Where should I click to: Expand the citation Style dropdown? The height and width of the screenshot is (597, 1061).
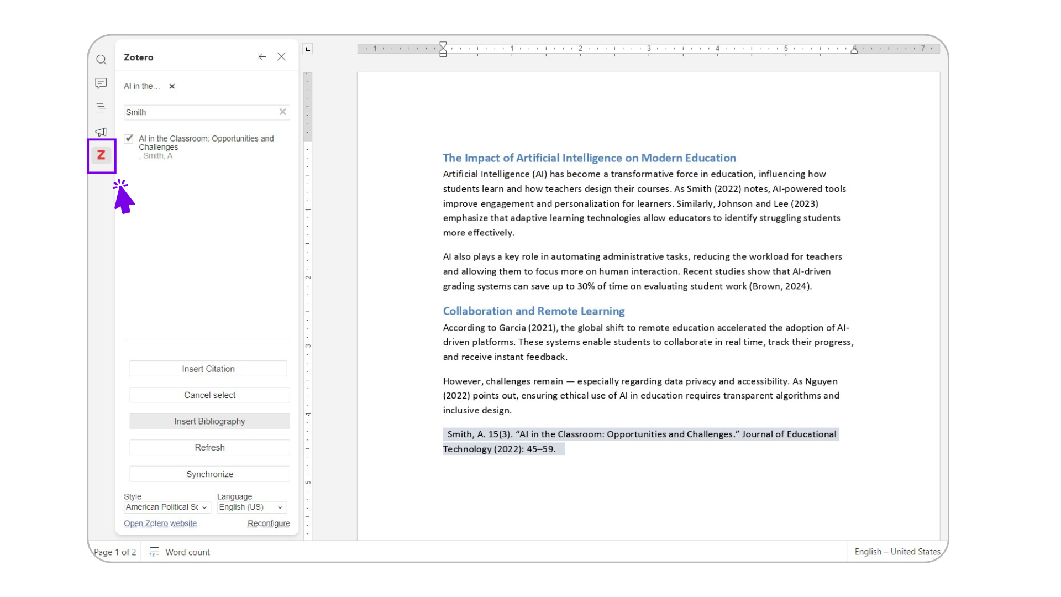click(167, 507)
